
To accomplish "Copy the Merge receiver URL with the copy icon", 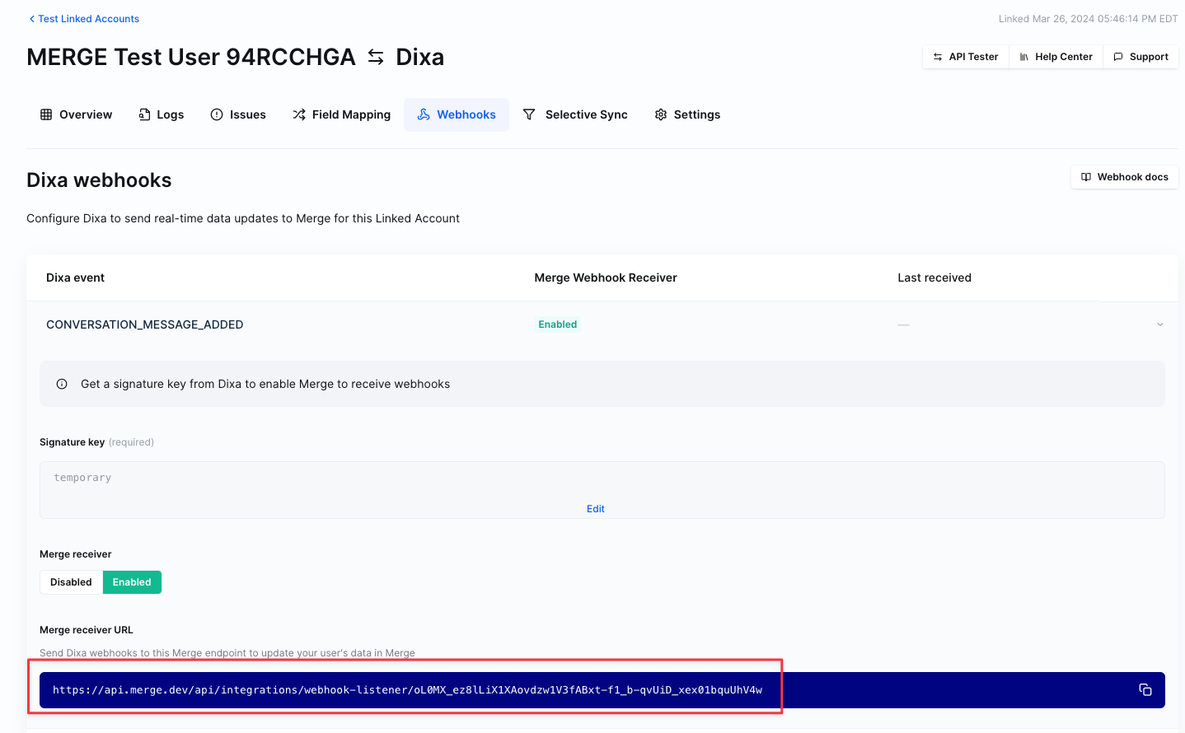I will [1145, 689].
